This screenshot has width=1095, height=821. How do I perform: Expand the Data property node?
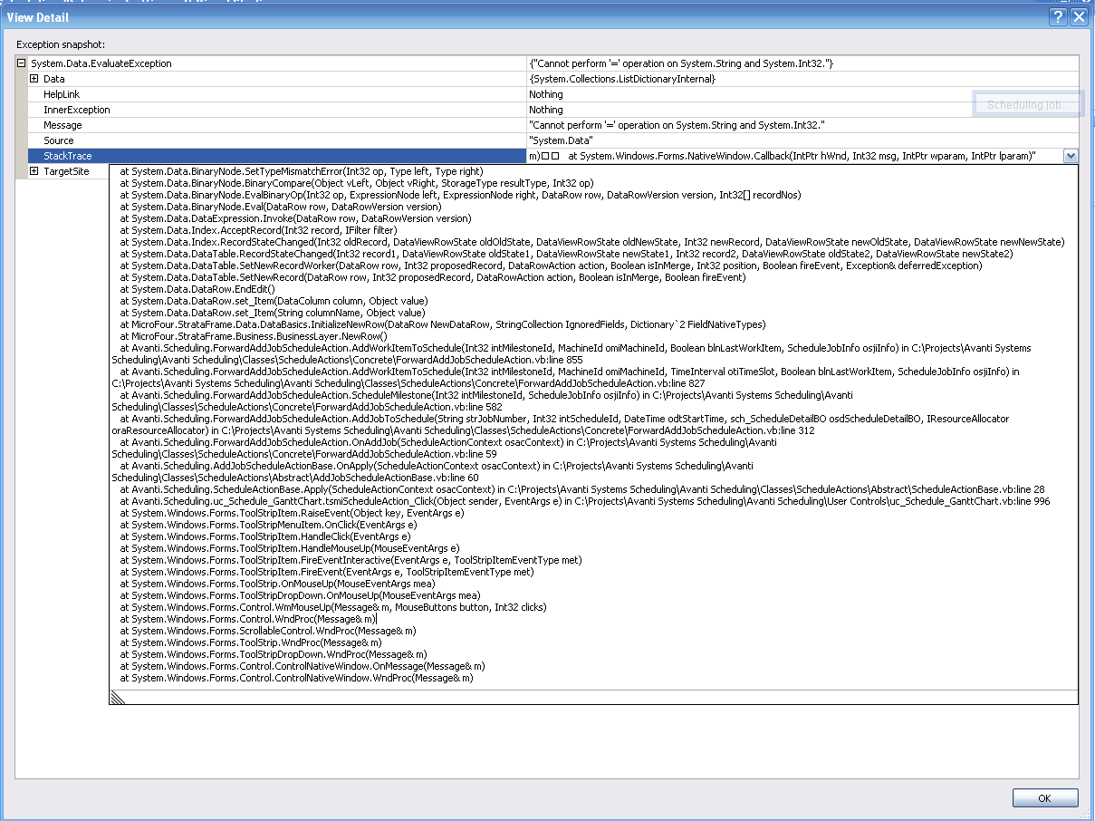(34, 79)
